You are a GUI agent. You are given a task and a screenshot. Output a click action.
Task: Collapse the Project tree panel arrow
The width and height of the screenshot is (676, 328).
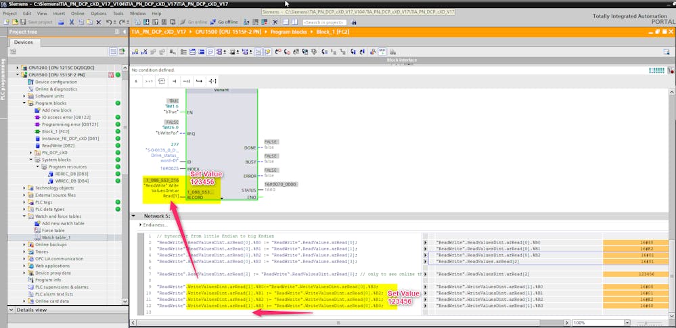124,32
